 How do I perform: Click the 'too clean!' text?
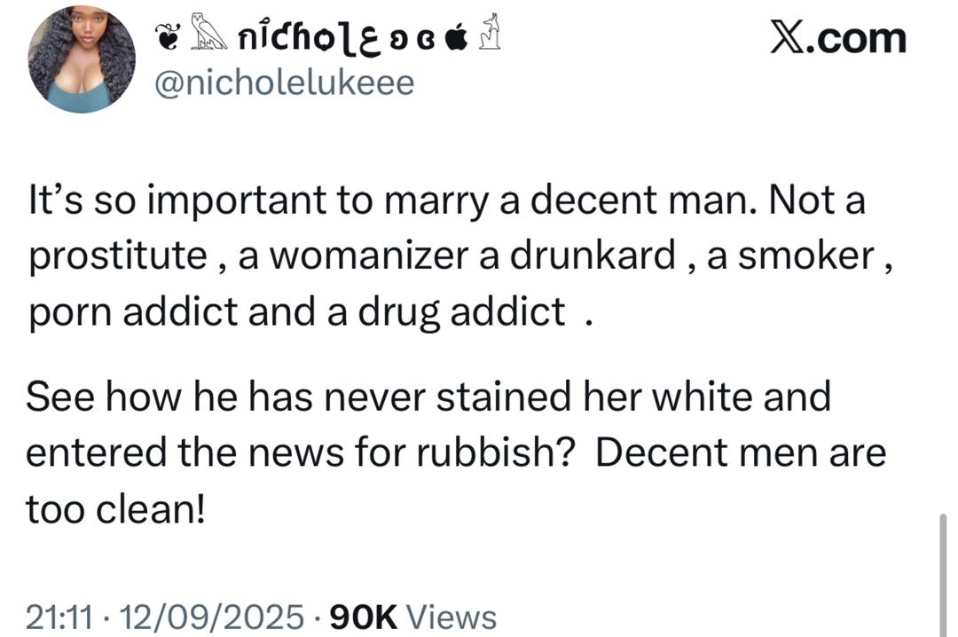(x=115, y=508)
